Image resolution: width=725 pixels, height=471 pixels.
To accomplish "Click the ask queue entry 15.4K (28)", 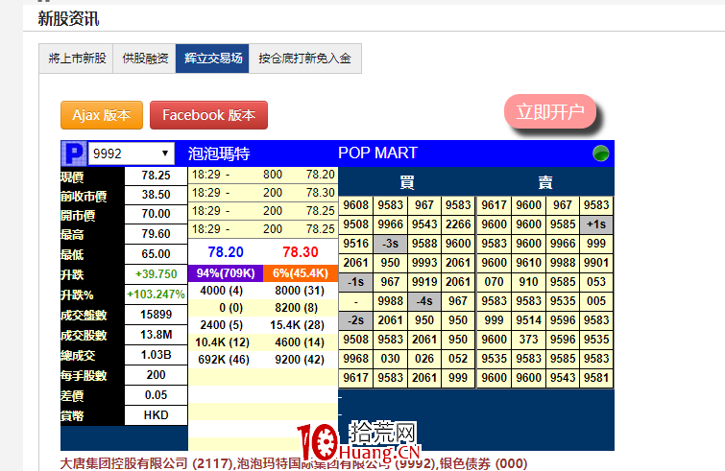I will pos(298,325).
